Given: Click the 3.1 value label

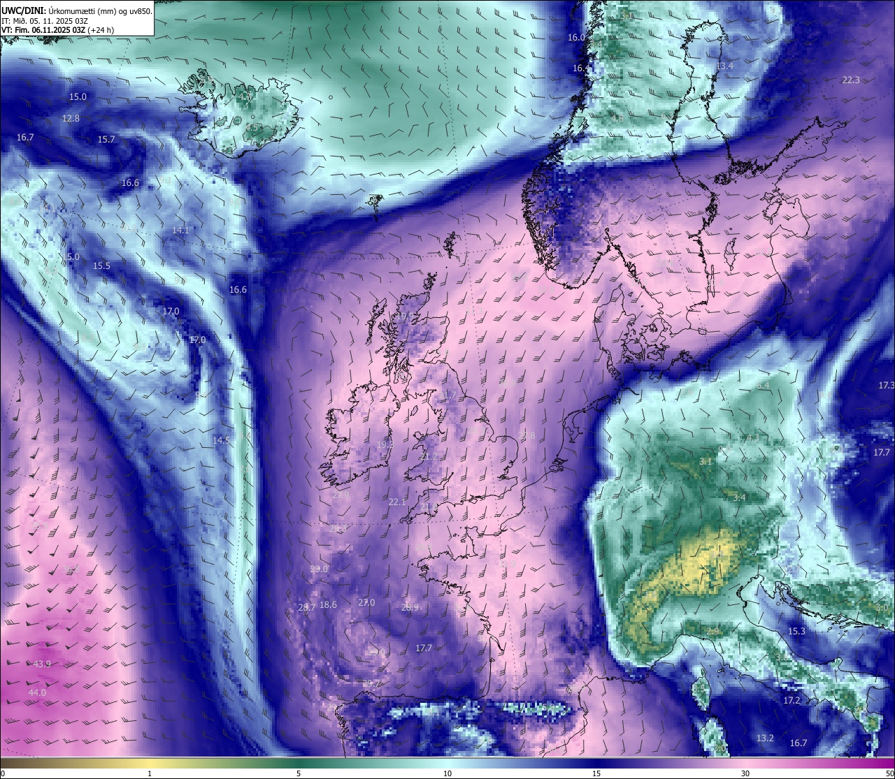Looking at the screenshot, I should pyautogui.click(x=706, y=462).
